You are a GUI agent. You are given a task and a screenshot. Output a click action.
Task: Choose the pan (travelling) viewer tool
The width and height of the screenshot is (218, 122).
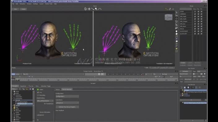pos(89,9)
